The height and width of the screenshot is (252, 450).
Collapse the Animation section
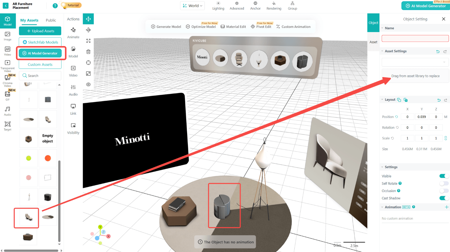(382, 207)
